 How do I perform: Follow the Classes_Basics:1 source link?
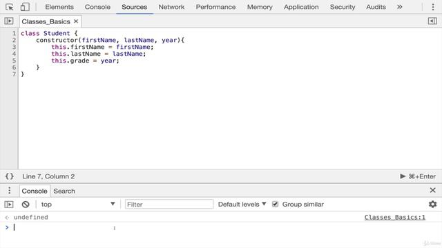394,218
